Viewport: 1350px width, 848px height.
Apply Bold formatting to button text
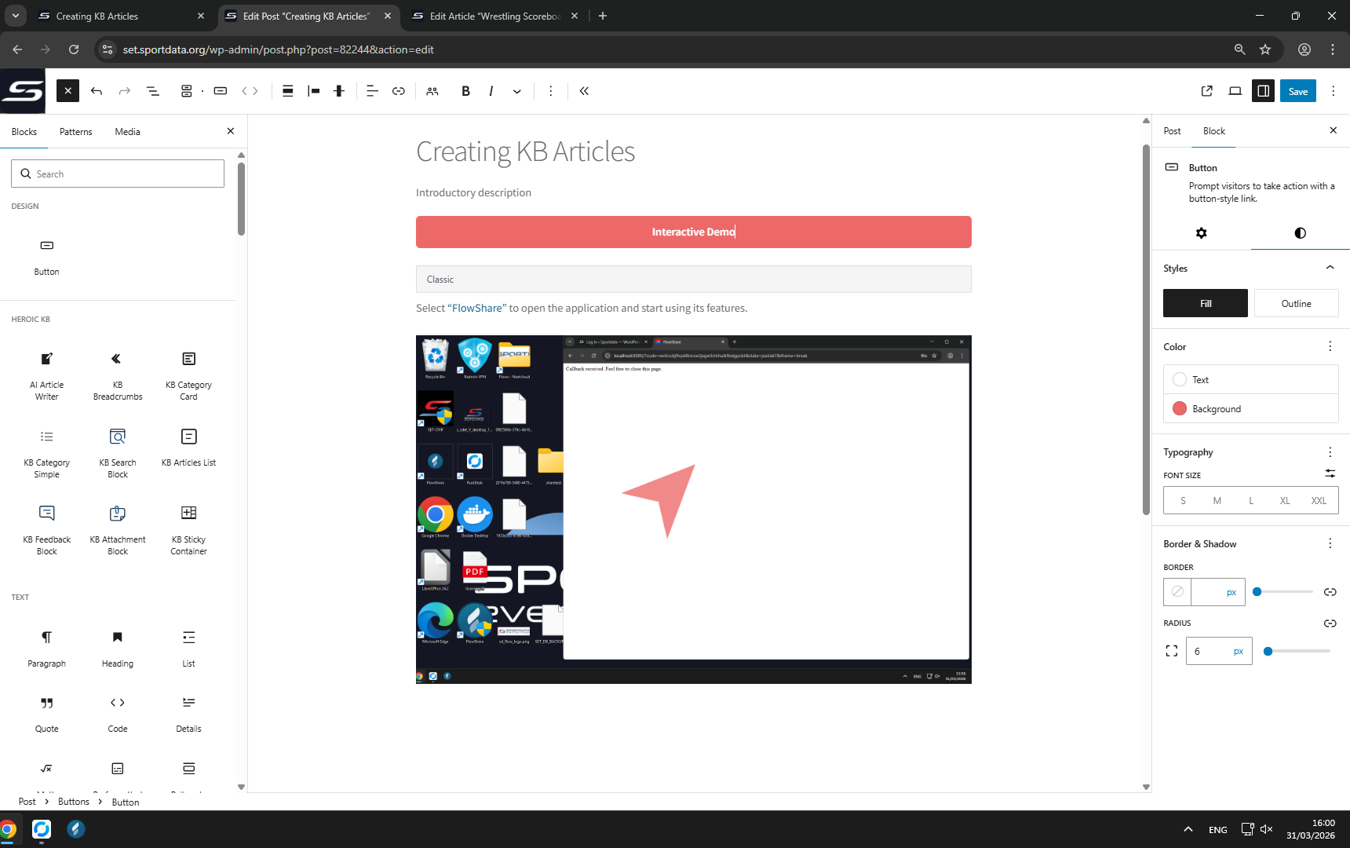465,91
